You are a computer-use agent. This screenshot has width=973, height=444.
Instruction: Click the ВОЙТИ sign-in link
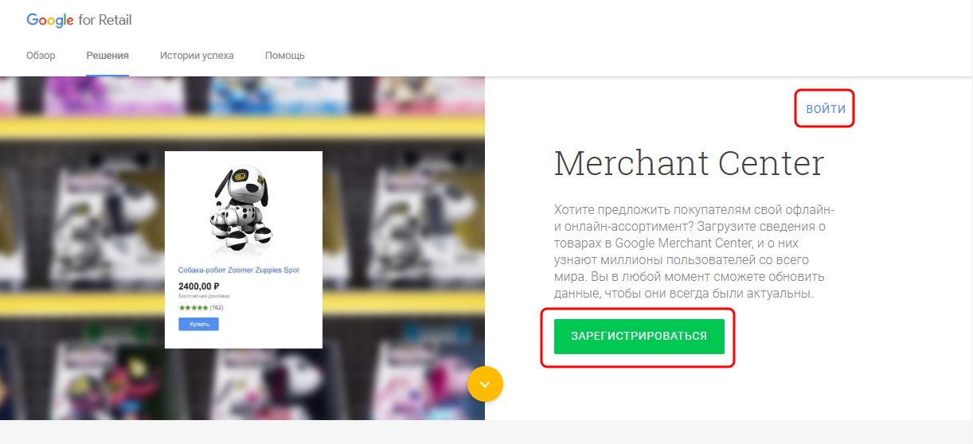[x=826, y=109]
